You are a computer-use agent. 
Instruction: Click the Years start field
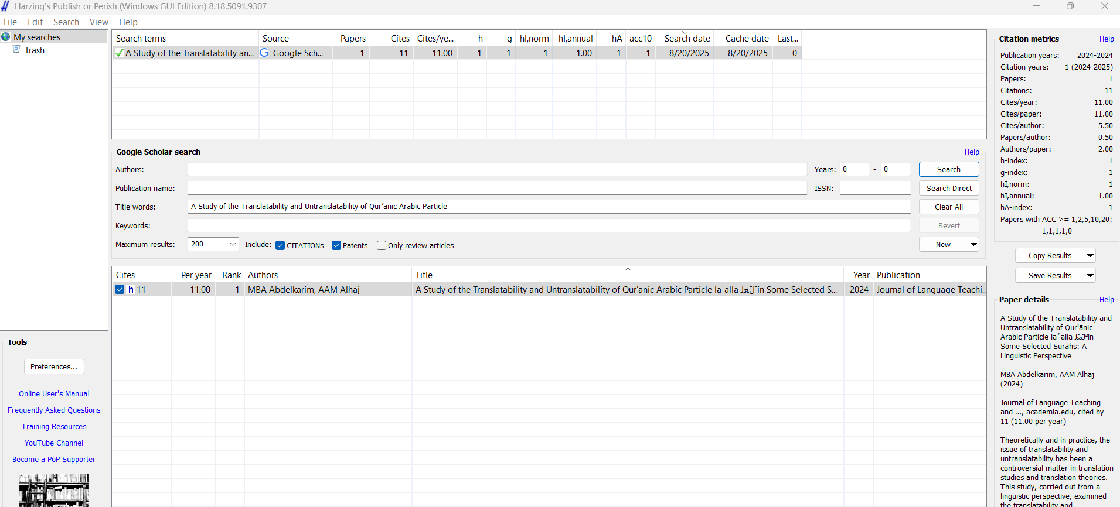click(x=855, y=169)
